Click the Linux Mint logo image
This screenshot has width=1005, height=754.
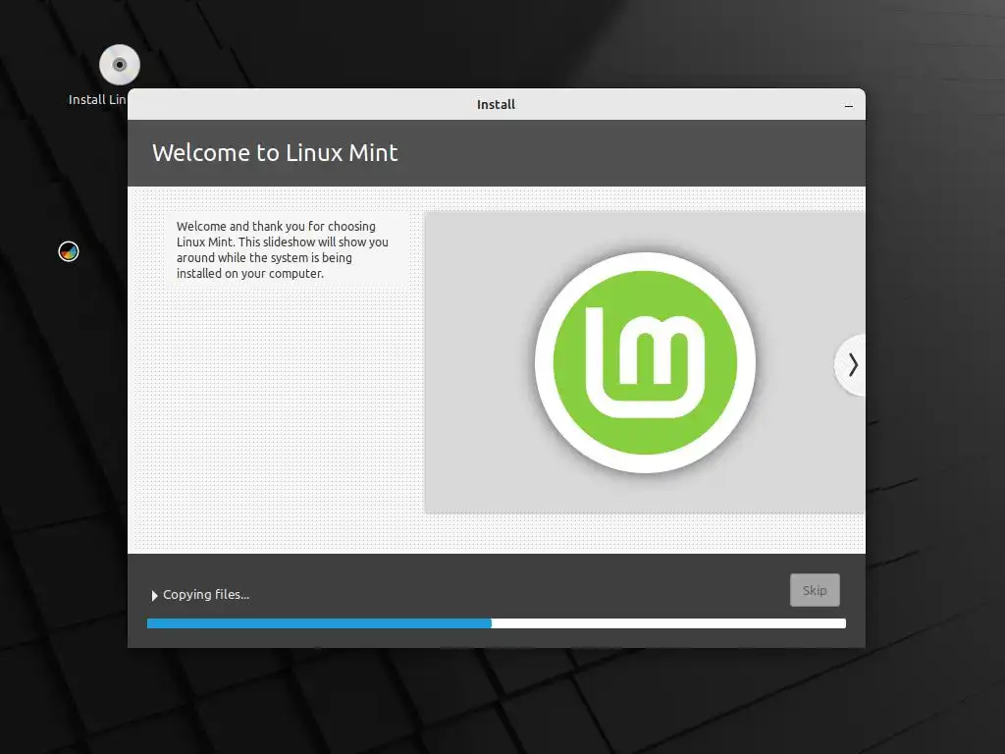coord(645,363)
